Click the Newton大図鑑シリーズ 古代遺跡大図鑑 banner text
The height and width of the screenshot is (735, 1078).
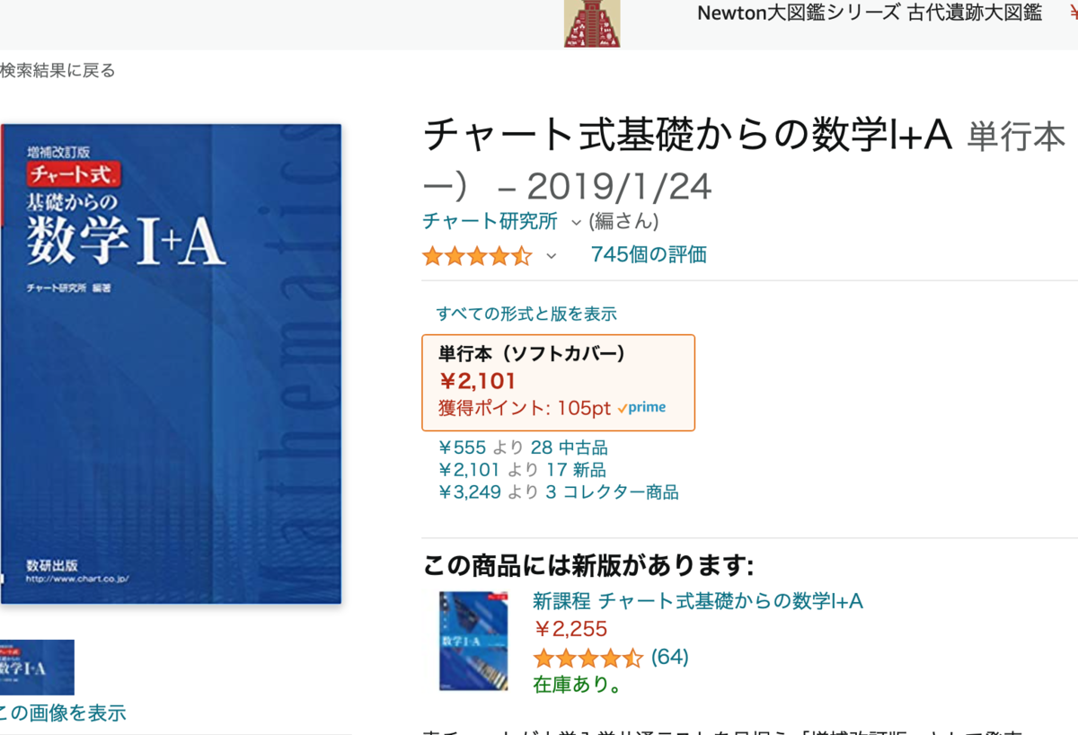[x=869, y=13]
